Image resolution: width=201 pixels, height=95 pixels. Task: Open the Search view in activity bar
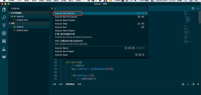coord(4,17)
